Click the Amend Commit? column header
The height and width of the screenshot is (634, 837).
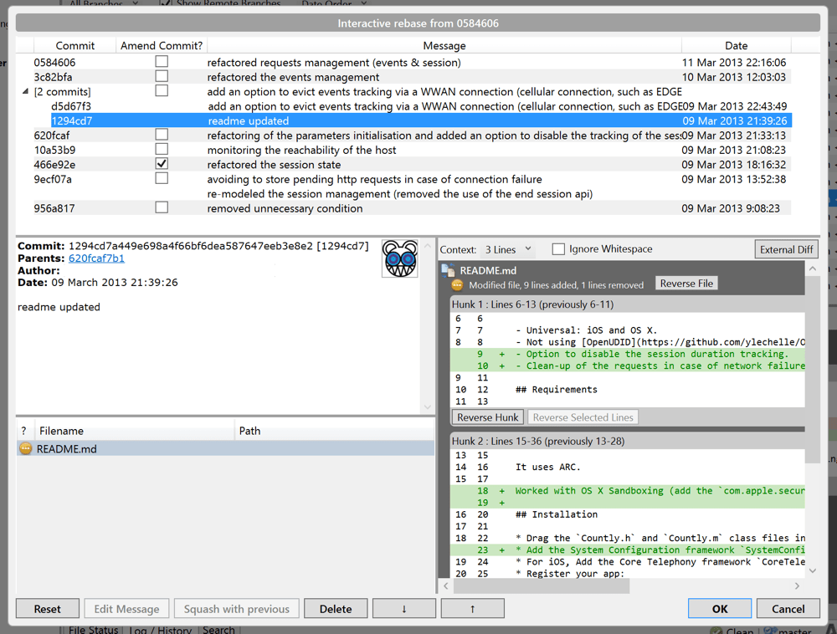pyautogui.click(x=162, y=45)
